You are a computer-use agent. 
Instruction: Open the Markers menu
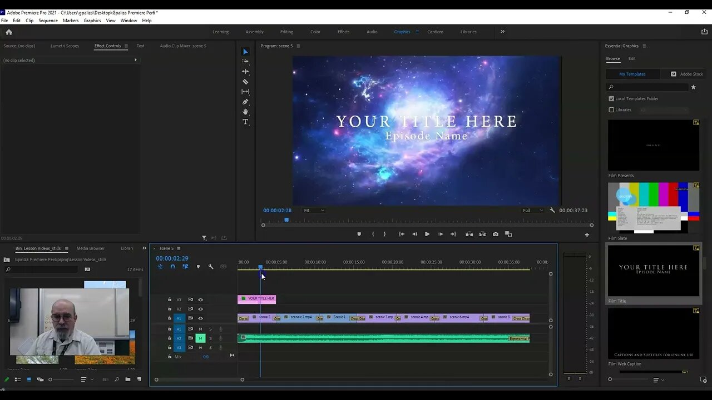click(71, 21)
